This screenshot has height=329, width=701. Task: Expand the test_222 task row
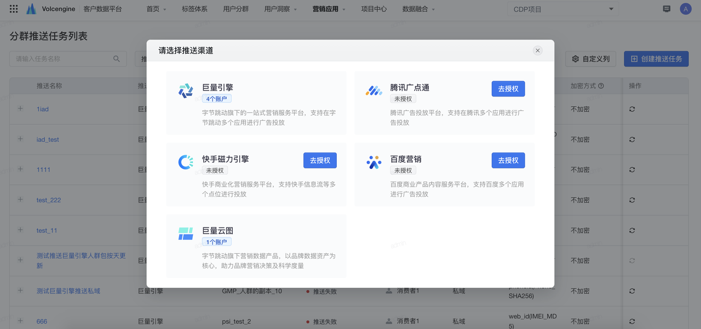click(x=20, y=200)
